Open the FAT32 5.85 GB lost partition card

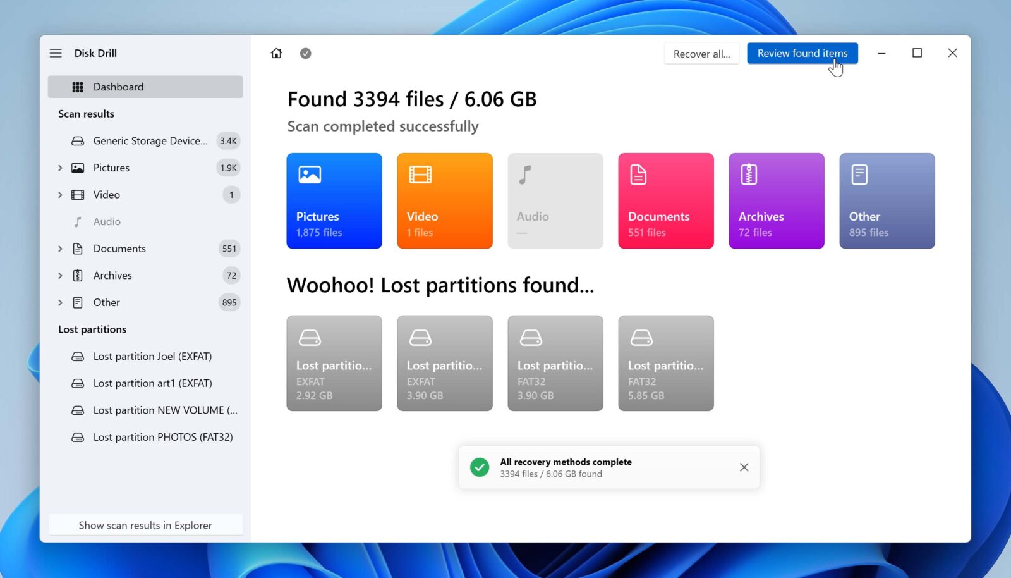[665, 363]
